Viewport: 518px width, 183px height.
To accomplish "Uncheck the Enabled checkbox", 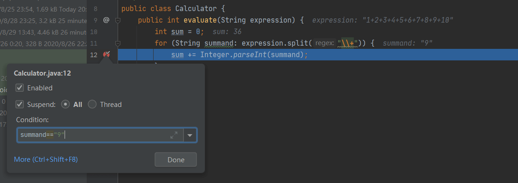I will click(x=20, y=88).
